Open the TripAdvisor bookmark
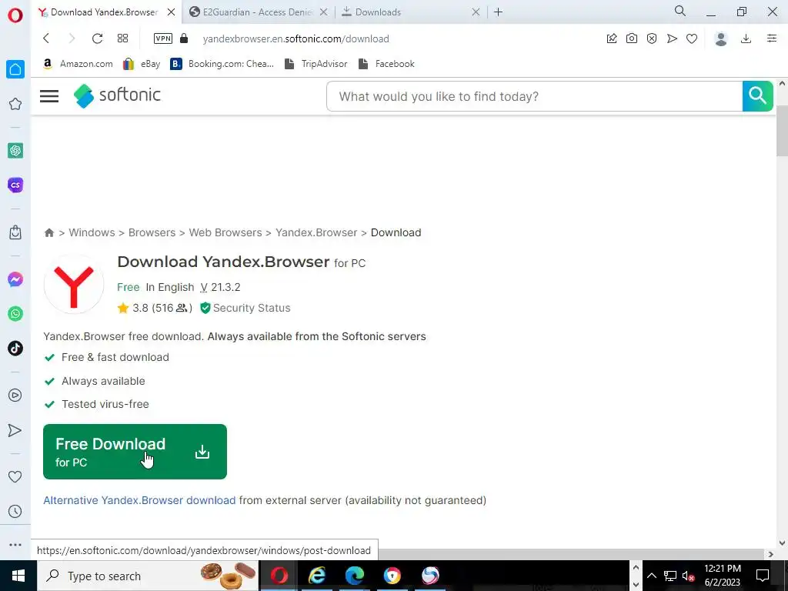The image size is (788, 591). pos(316,64)
